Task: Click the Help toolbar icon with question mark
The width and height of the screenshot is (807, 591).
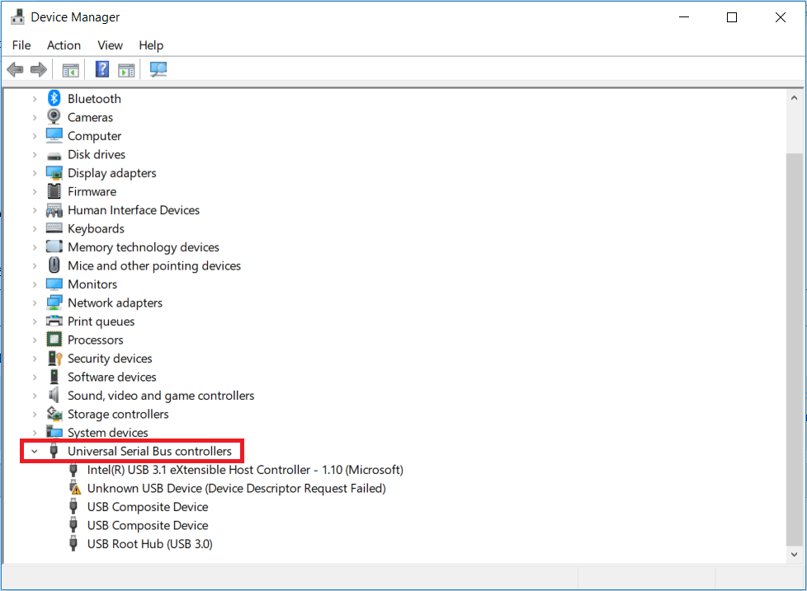Action: coord(102,70)
